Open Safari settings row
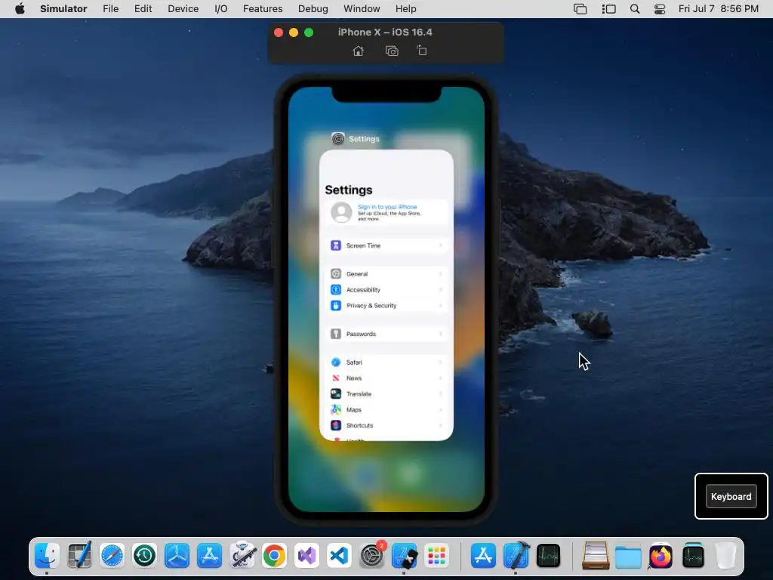 tap(386, 362)
